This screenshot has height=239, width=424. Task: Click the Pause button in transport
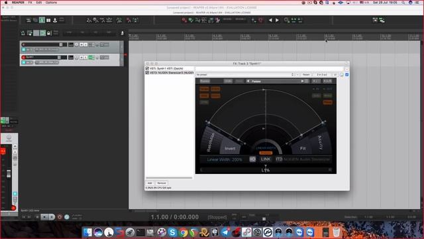coord(52,217)
